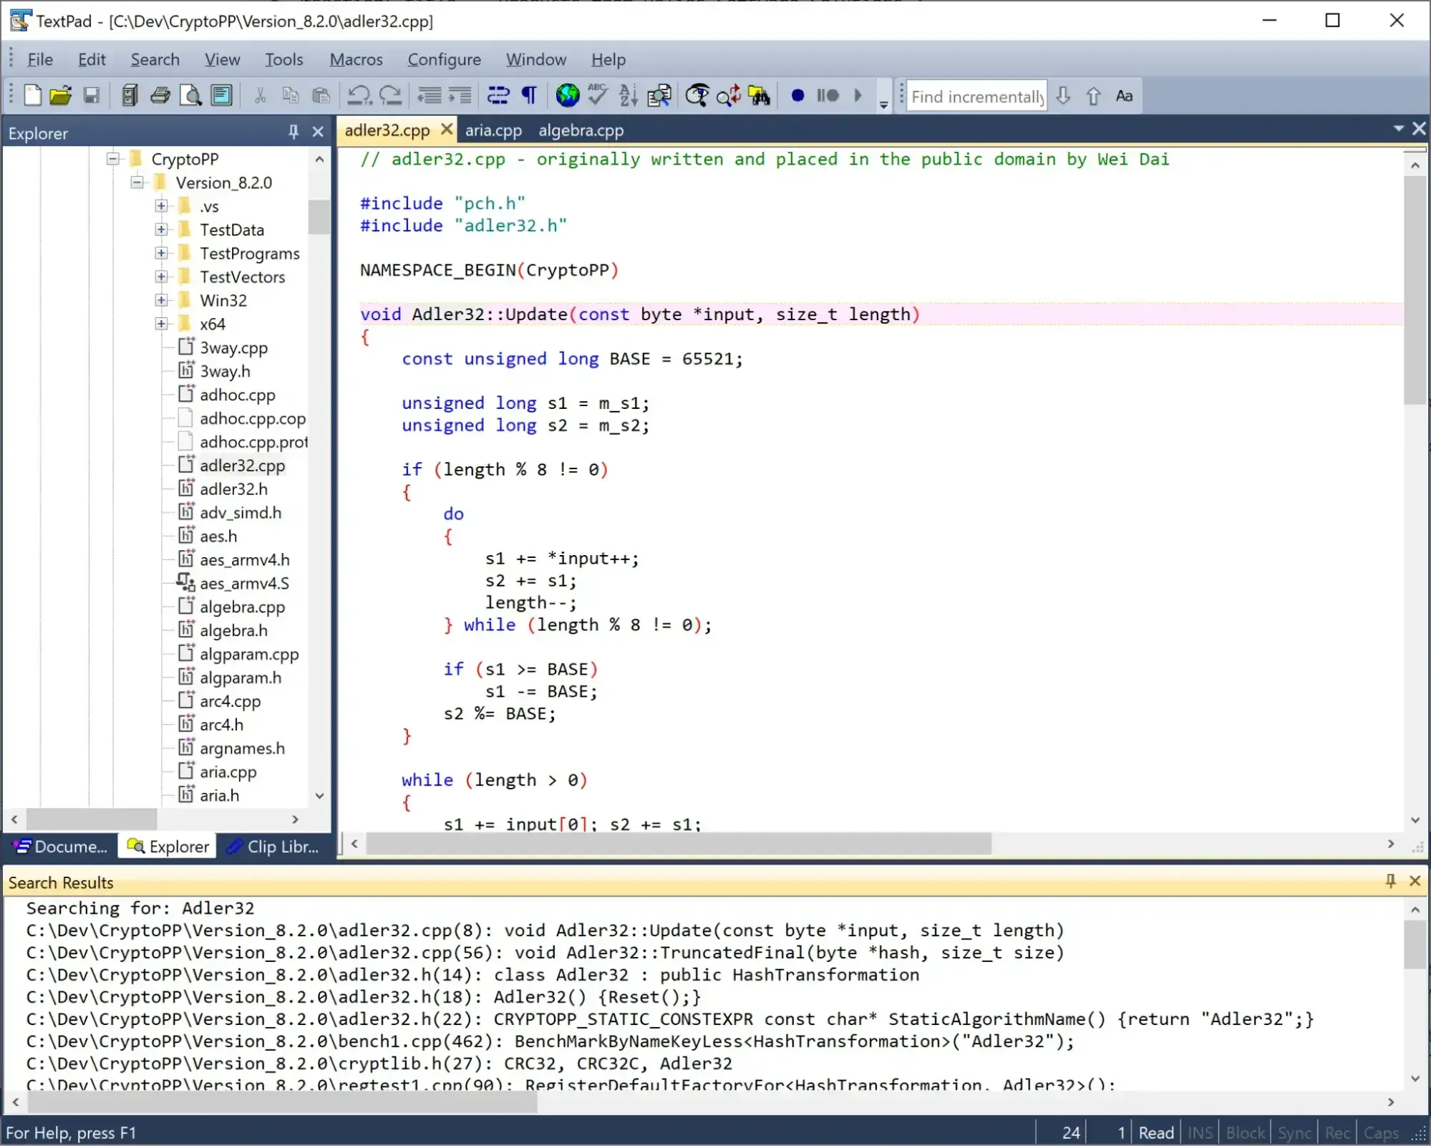Open the Search menu in menu bar
Screen dimensions: 1431x1146
tap(154, 59)
